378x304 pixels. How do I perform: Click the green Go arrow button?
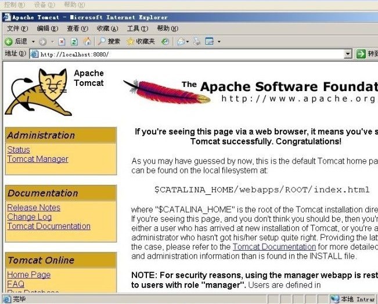click(361, 54)
